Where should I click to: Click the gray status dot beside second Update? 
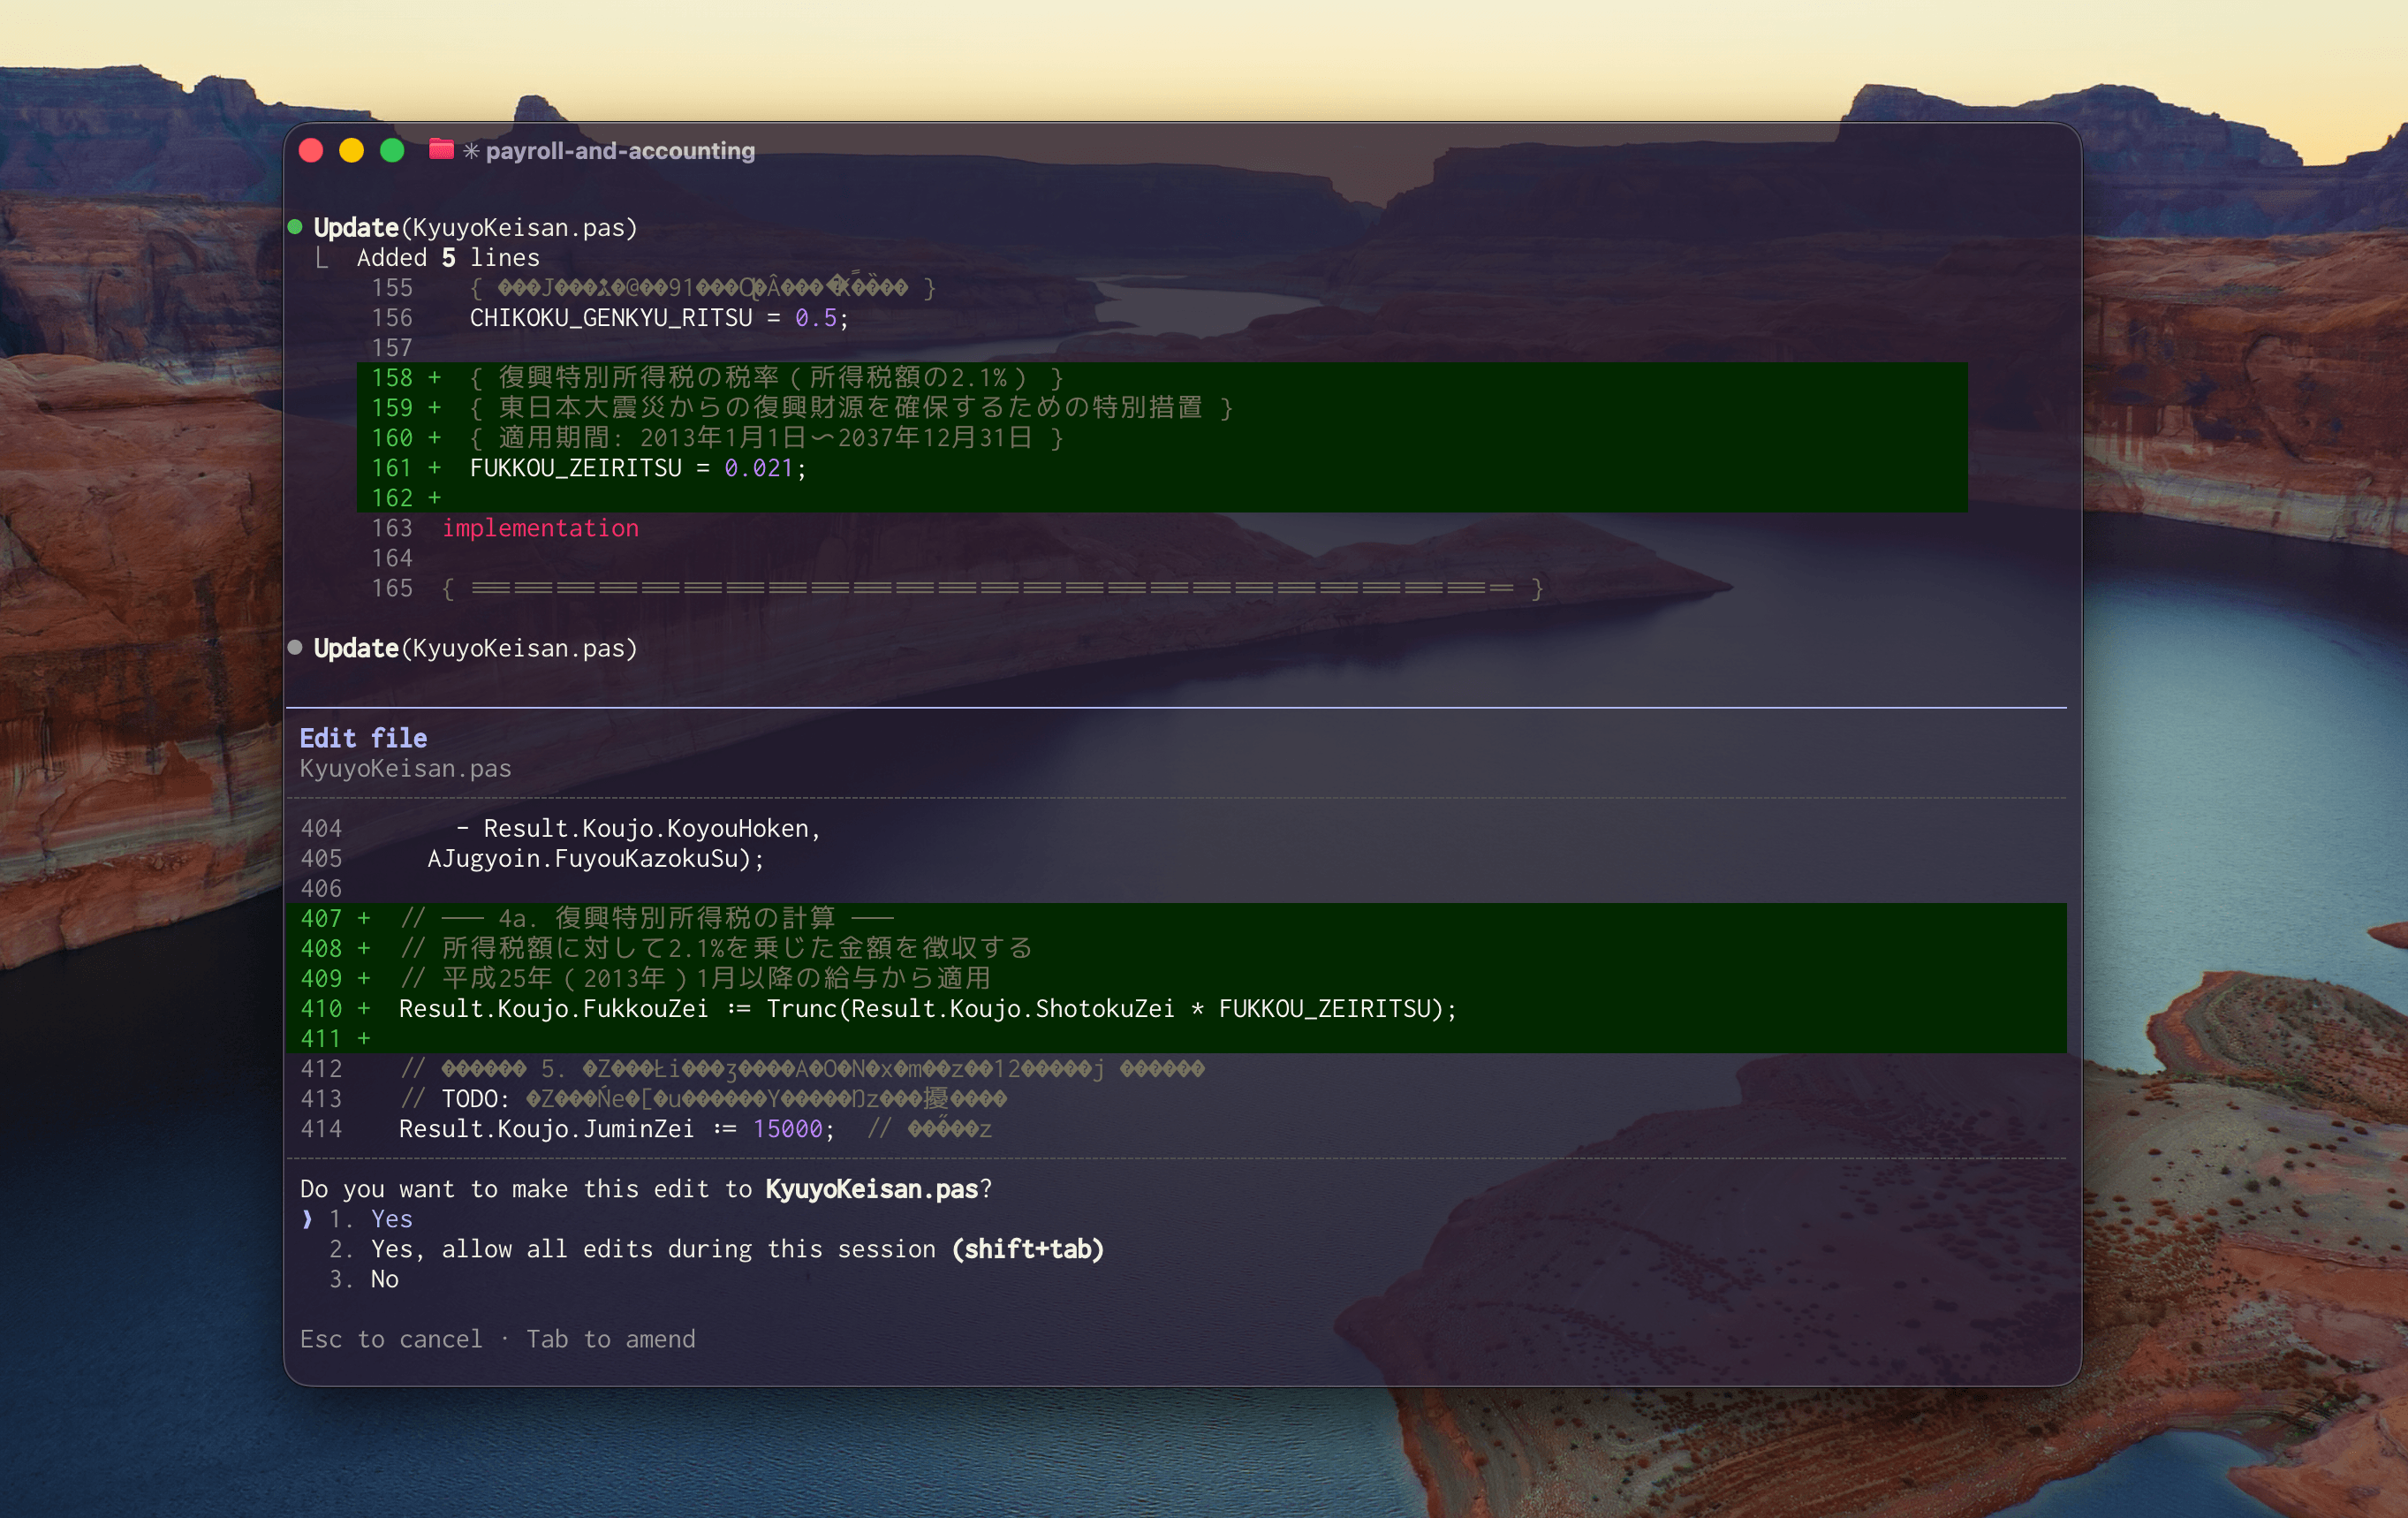(295, 647)
